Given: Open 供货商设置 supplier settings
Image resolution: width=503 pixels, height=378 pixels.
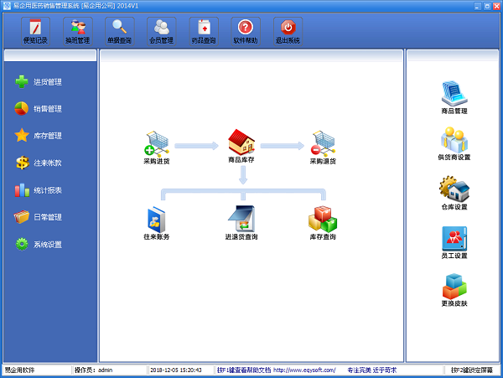Looking at the screenshot, I should (454, 143).
